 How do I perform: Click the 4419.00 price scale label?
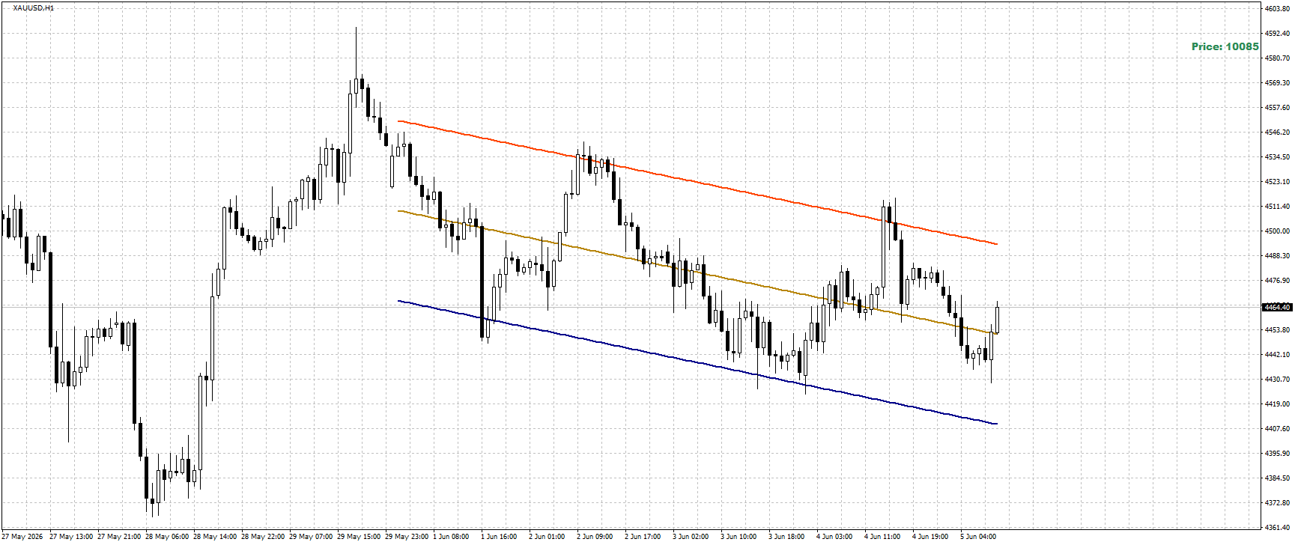pos(1276,404)
